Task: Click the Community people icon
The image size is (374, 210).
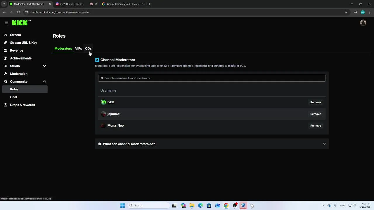Action: pos(5,82)
